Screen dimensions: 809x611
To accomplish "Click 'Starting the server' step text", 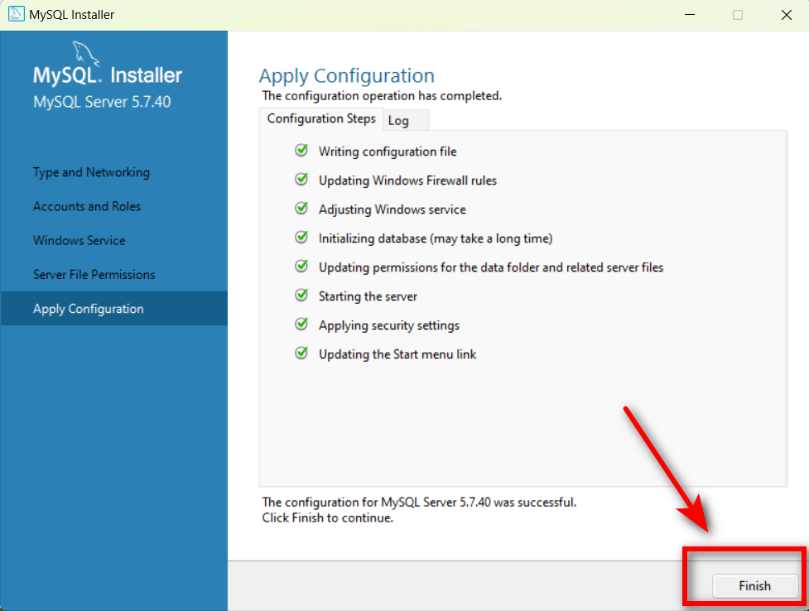I will pyautogui.click(x=368, y=296).
